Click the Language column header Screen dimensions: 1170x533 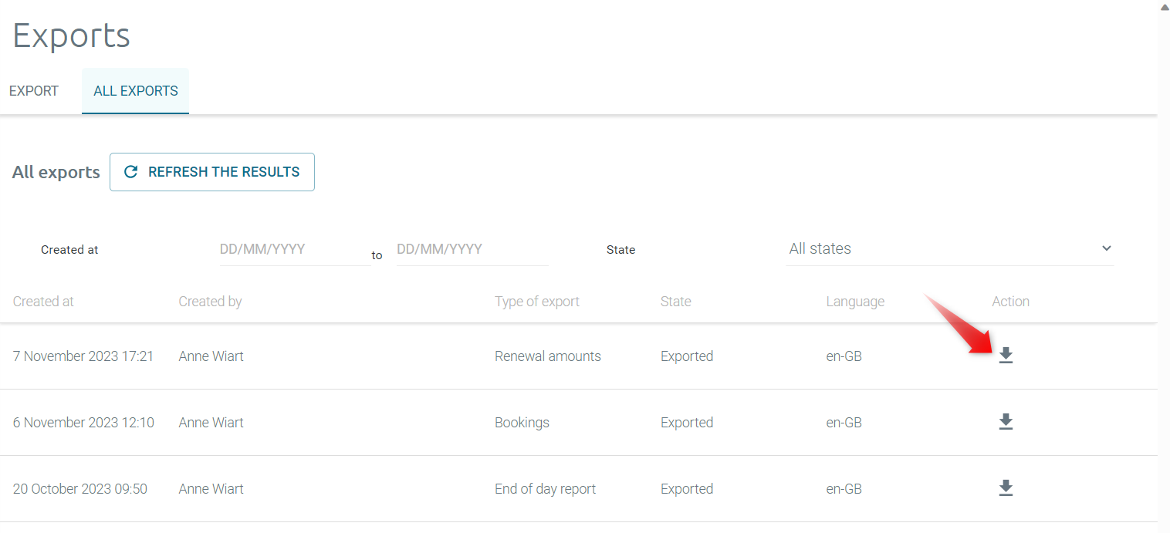[x=855, y=302]
